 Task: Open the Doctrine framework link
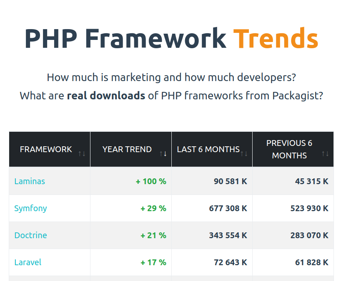pyautogui.click(x=31, y=235)
